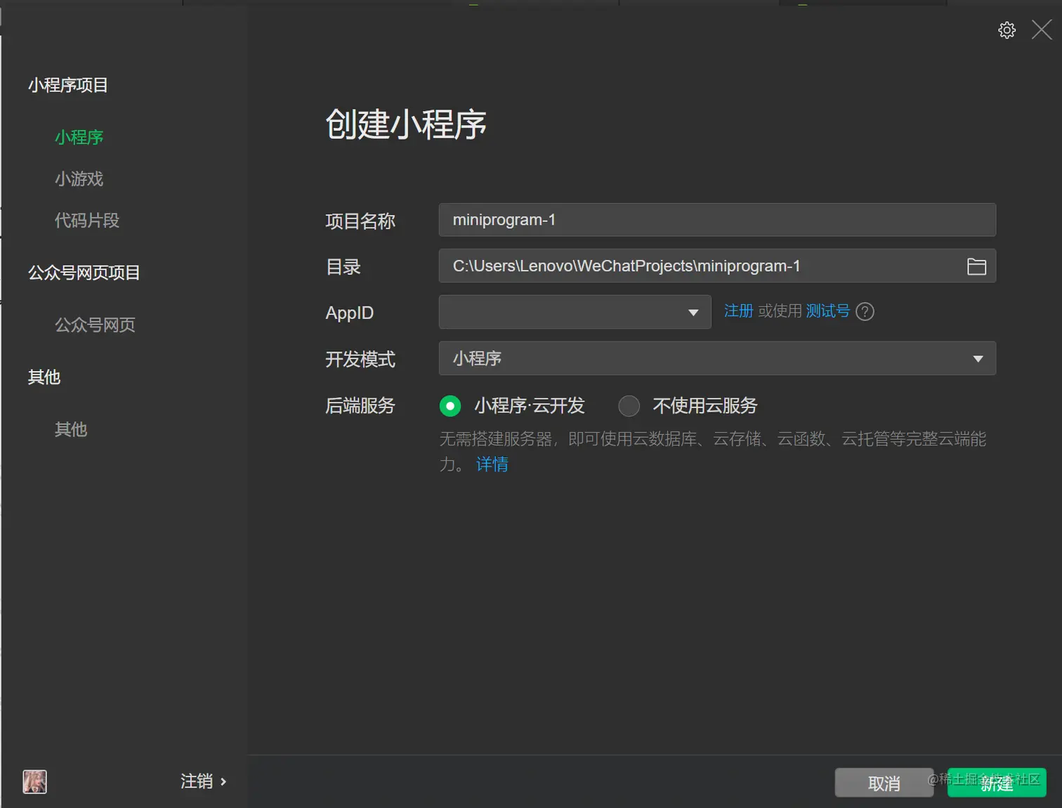Open the AppID dropdown
The image size is (1062, 808).
[575, 312]
